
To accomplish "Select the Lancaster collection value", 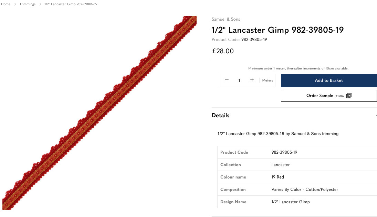I will [x=281, y=164].
